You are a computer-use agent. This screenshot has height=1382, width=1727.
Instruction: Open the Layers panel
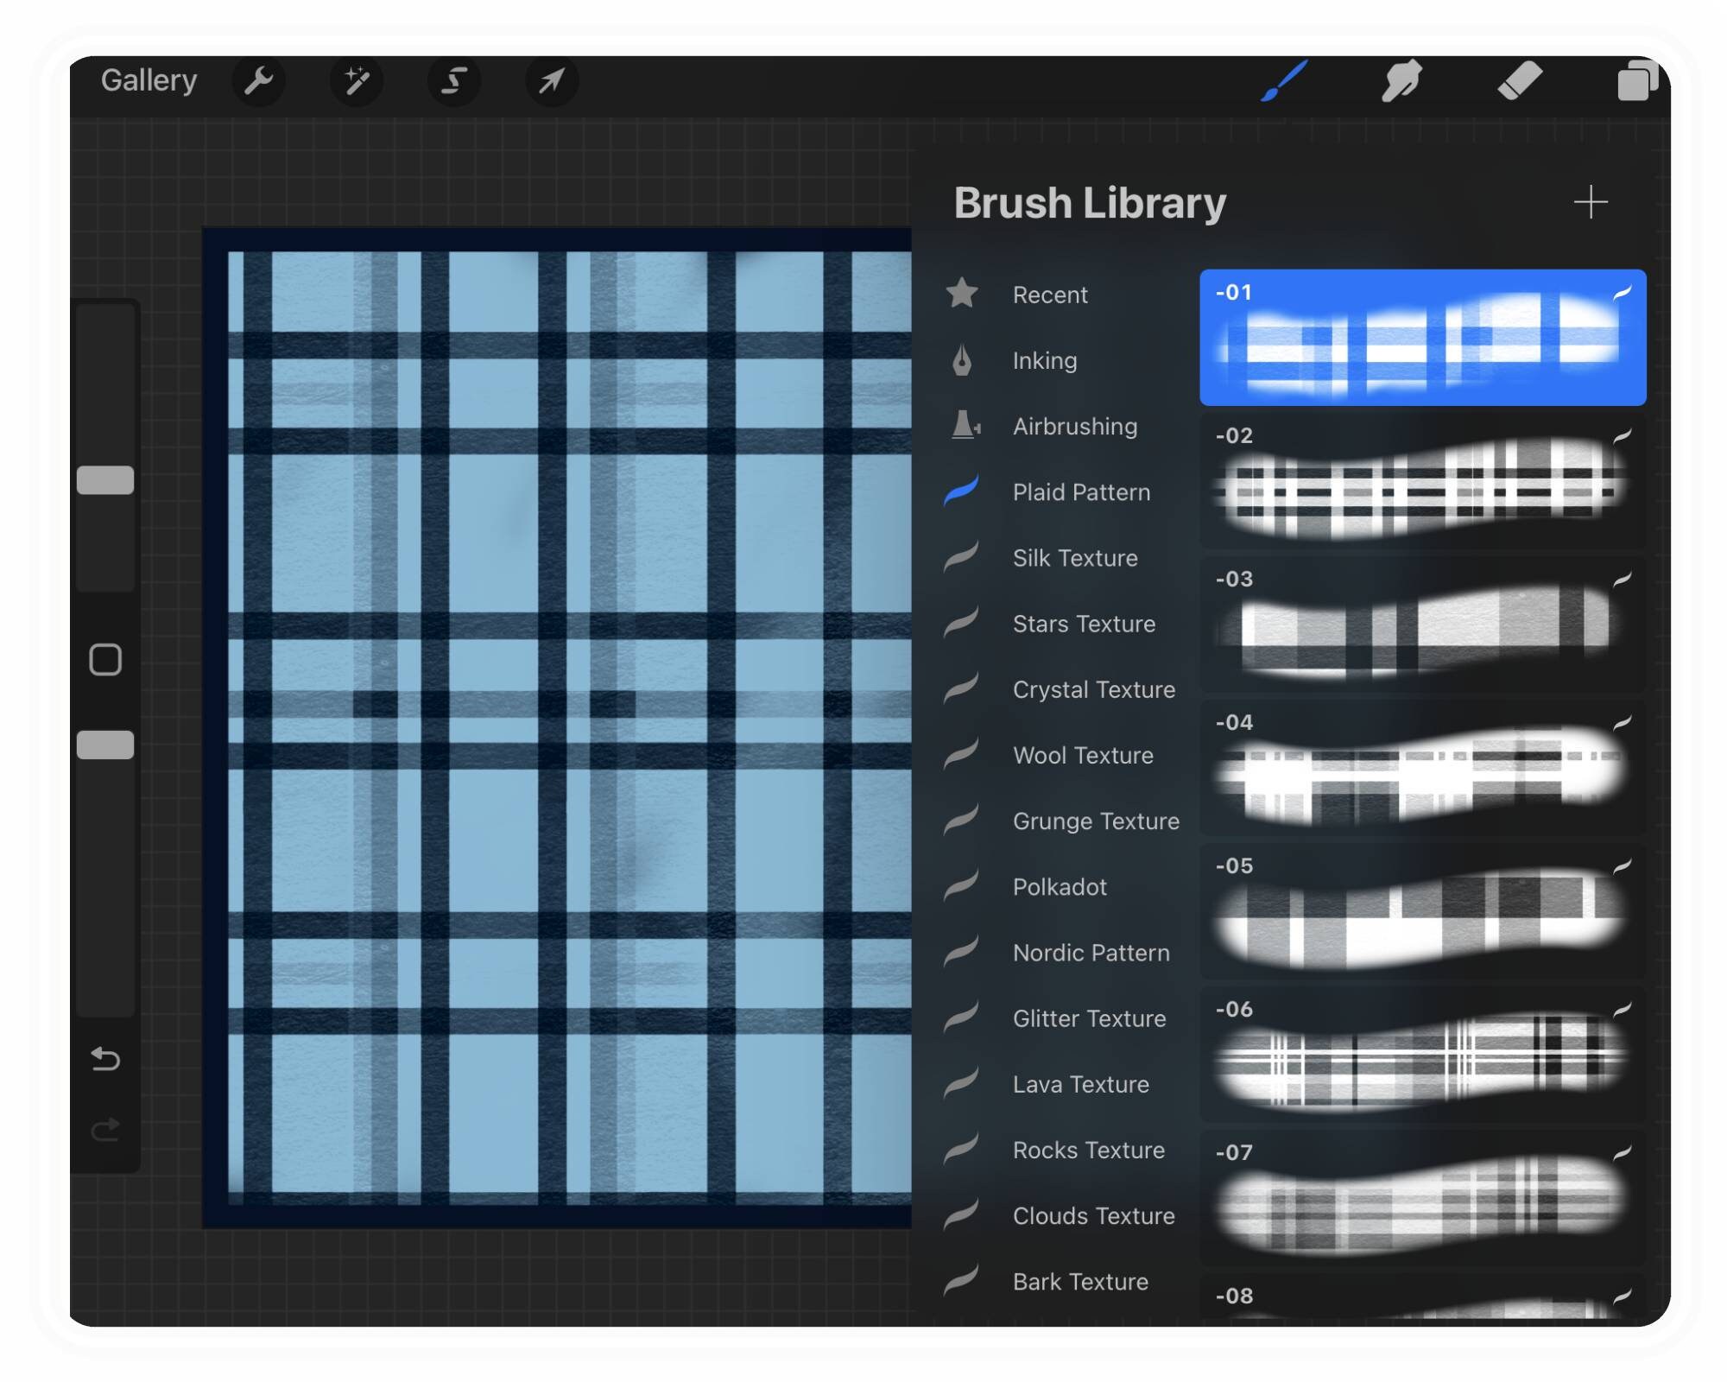coord(1637,80)
